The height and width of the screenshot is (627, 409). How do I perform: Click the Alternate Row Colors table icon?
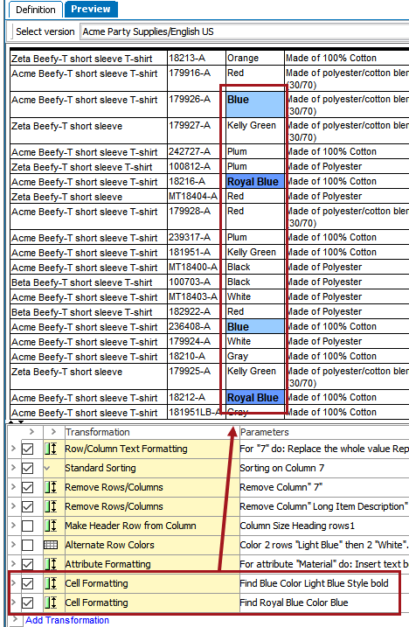pyautogui.click(x=51, y=545)
